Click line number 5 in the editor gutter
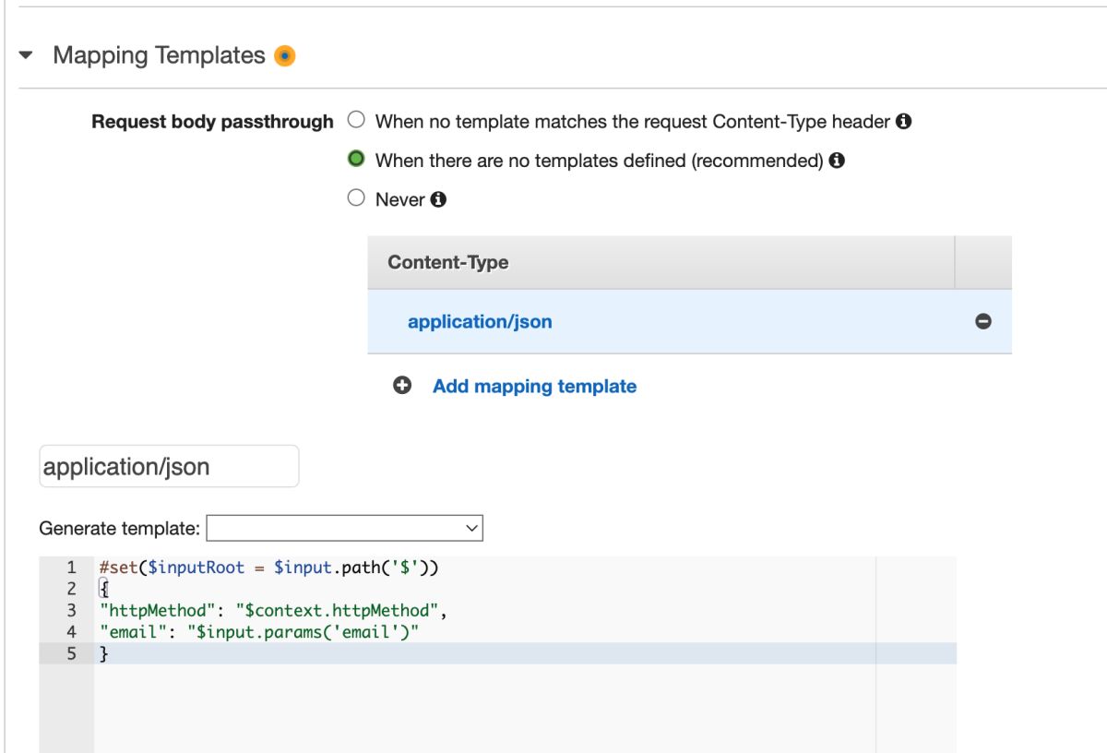Image resolution: width=1107 pixels, height=753 pixels. point(71,654)
